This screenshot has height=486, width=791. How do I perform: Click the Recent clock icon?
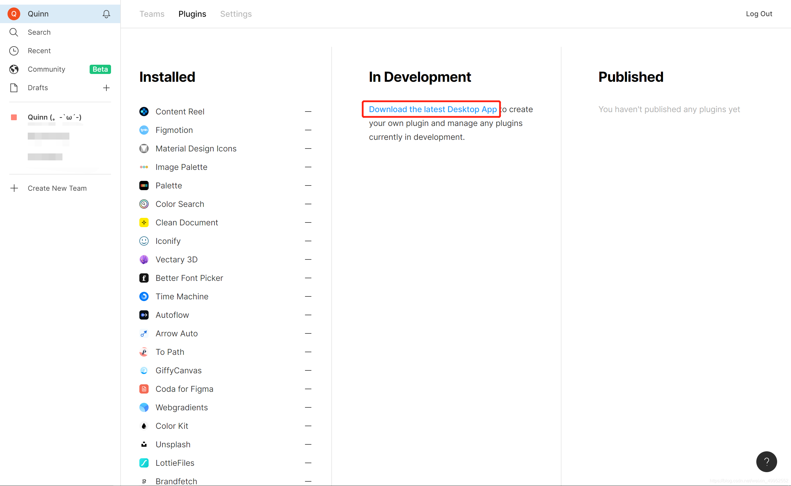tap(14, 51)
